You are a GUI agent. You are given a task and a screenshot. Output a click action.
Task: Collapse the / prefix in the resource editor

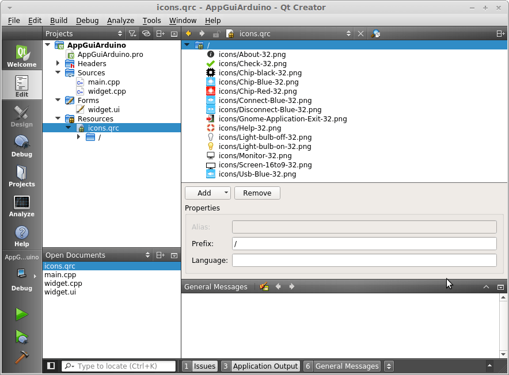187,45
